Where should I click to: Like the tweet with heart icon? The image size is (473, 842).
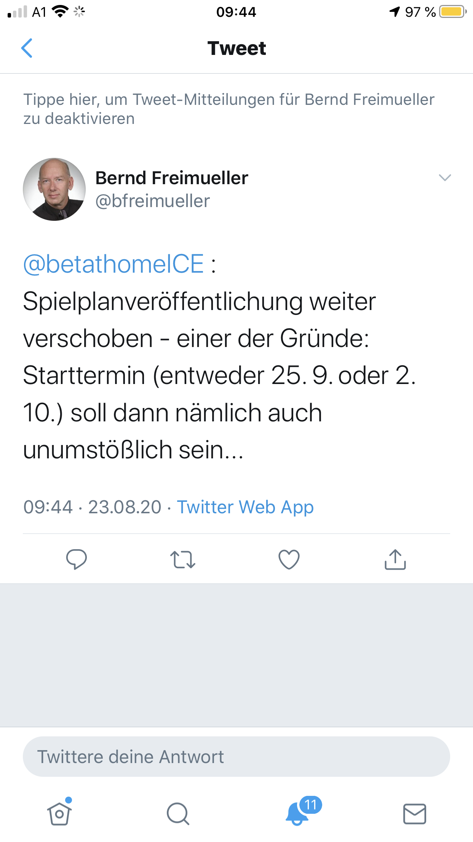pyautogui.click(x=289, y=559)
